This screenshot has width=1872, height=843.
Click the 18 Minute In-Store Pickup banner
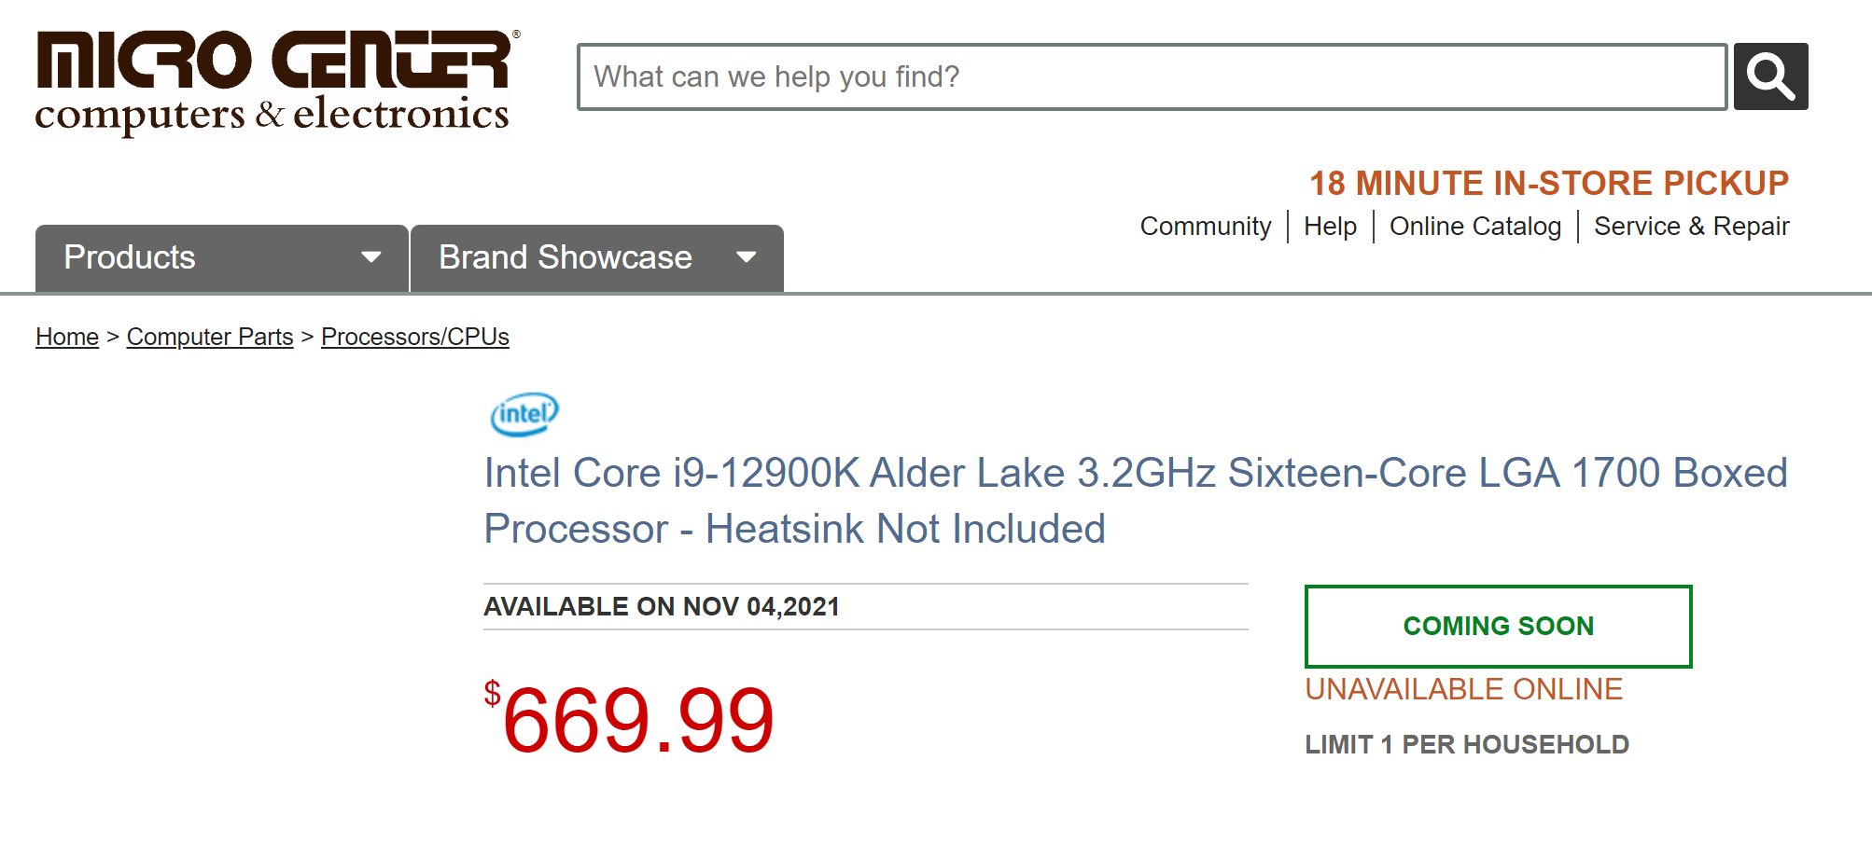(x=1548, y=184)
